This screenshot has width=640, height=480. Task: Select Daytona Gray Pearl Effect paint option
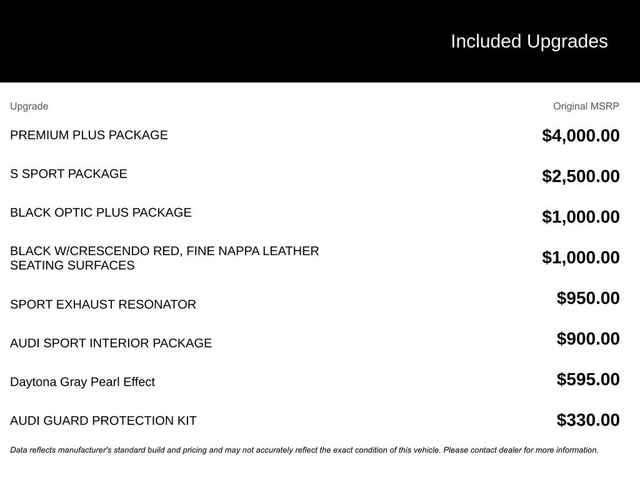click(82, 382)
